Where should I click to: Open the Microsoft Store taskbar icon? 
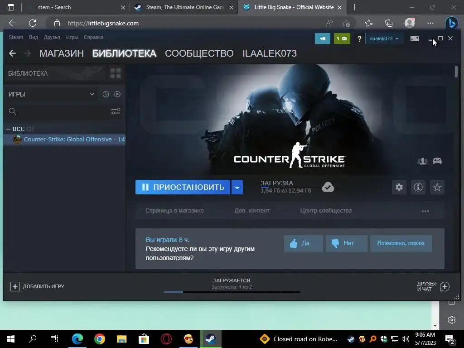click(144, 339)
